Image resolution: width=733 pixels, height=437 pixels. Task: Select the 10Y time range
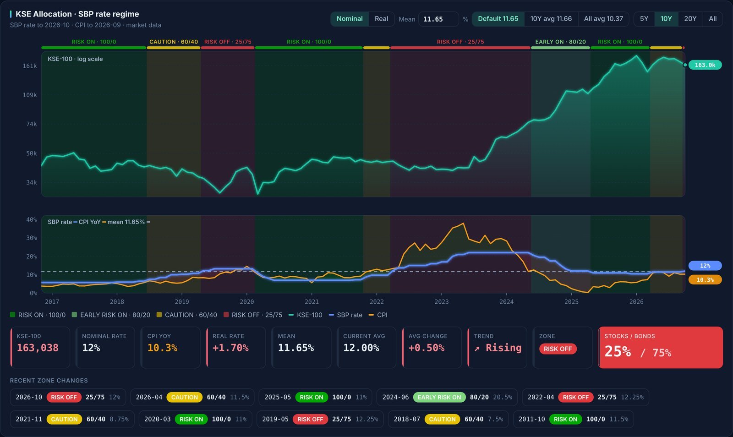click(666, 19)
